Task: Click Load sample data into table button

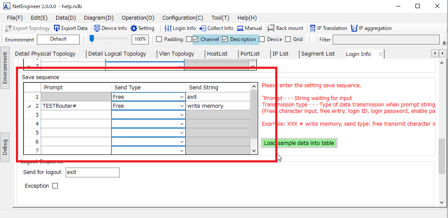Action: [299, 143]
